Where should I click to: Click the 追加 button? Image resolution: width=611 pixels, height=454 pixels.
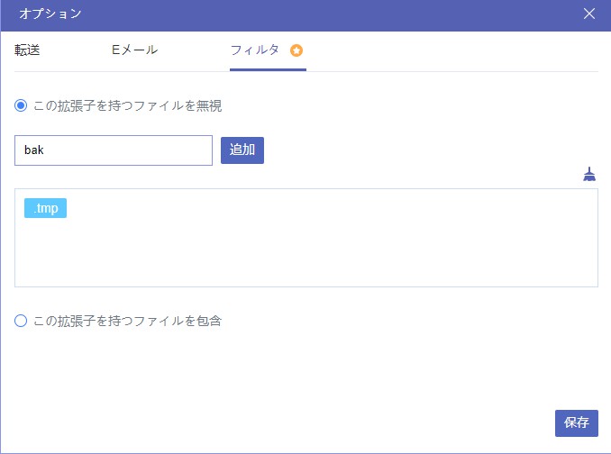[242, 150]
